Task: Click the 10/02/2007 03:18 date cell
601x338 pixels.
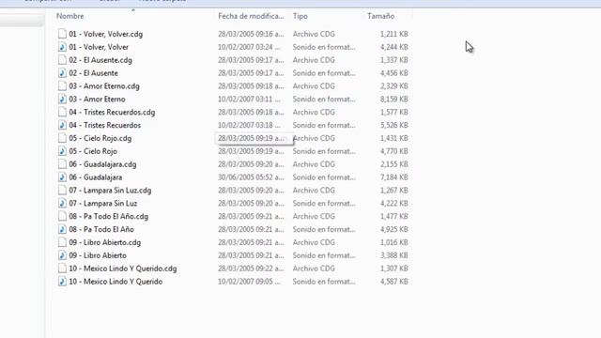Action: 249,125
